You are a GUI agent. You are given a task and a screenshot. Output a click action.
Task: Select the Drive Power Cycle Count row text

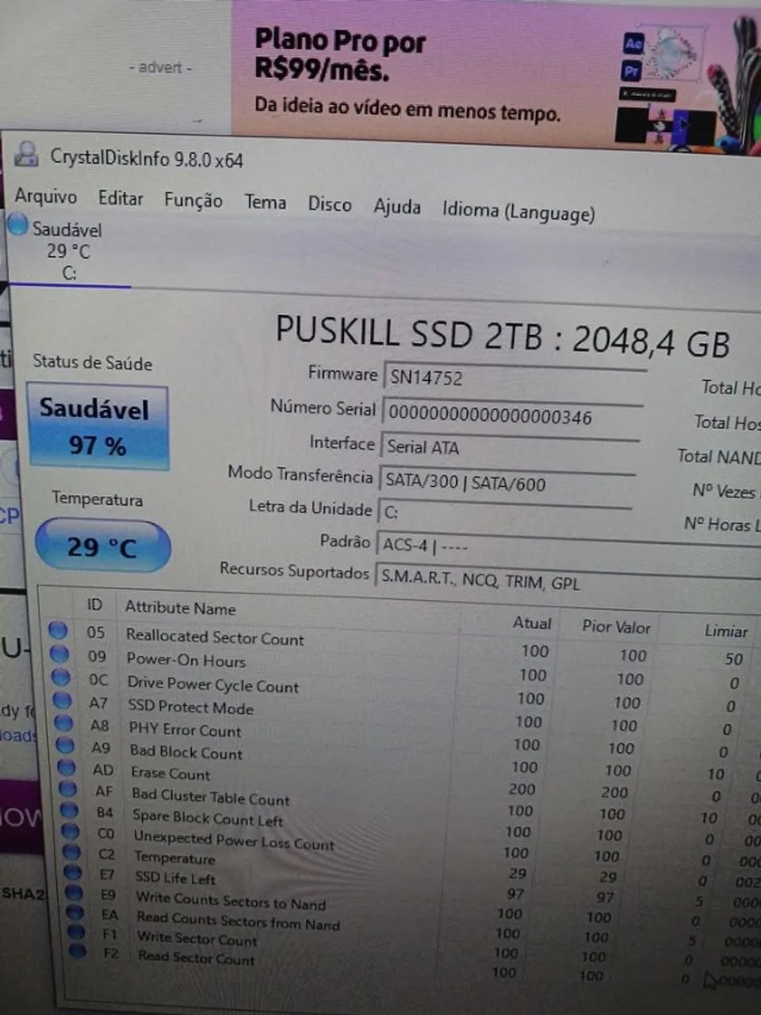pos(213,684)
